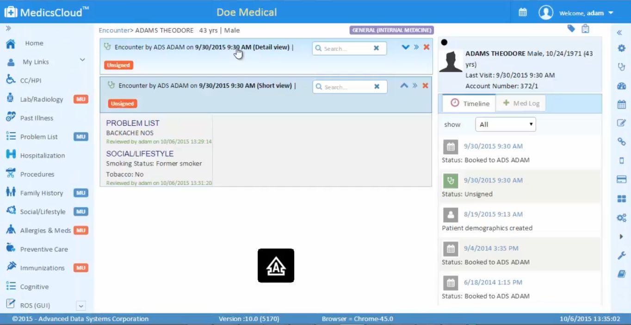Switch to the Med Log tab
631x325 pixels.
pyautogui.click(x=521, y=103)
